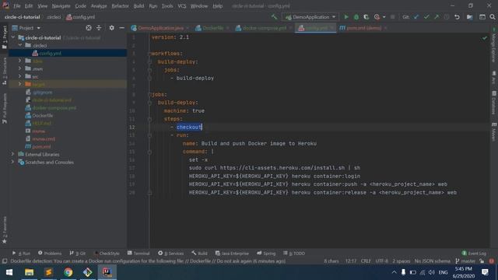
Task: Click the Rollback undo arrow icon
Action: pyautogui.click(x=457, y=17)
